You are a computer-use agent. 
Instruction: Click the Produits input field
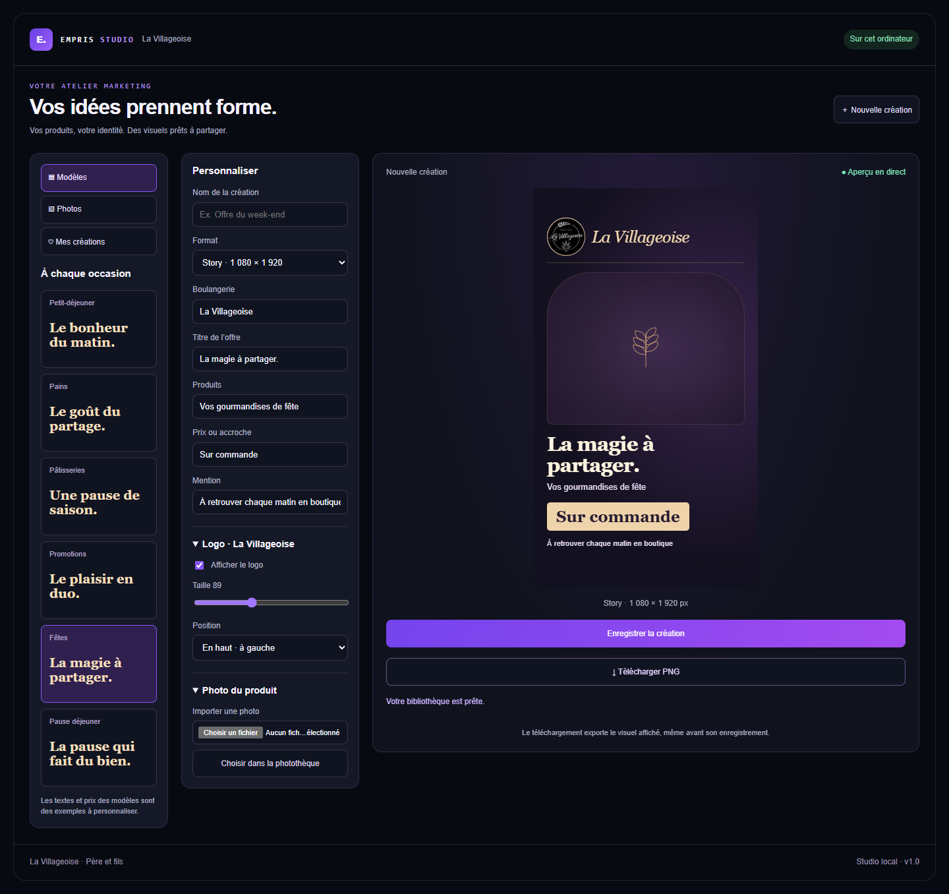click(x=270, y=407)
